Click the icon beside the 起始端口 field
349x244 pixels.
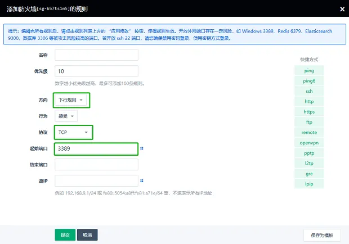coord(142,148)
